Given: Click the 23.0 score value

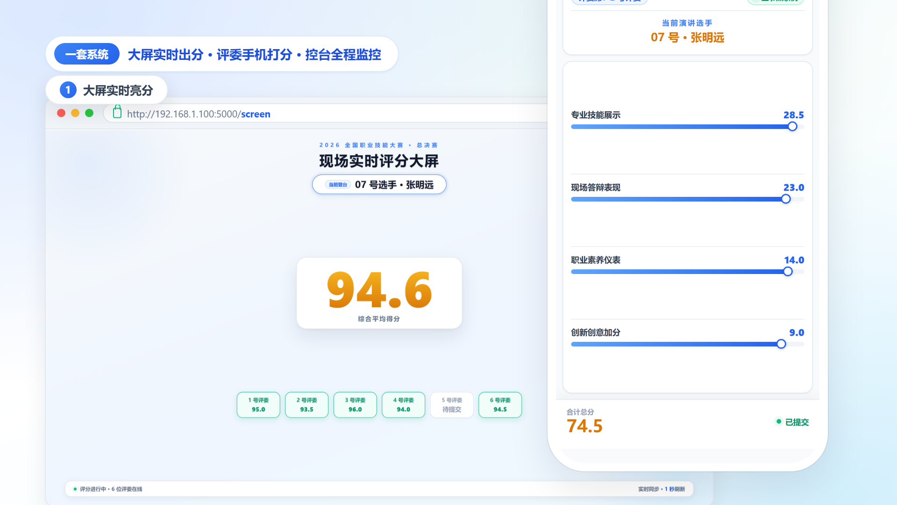Looking at the screenshot, I should tap(793, 188).
